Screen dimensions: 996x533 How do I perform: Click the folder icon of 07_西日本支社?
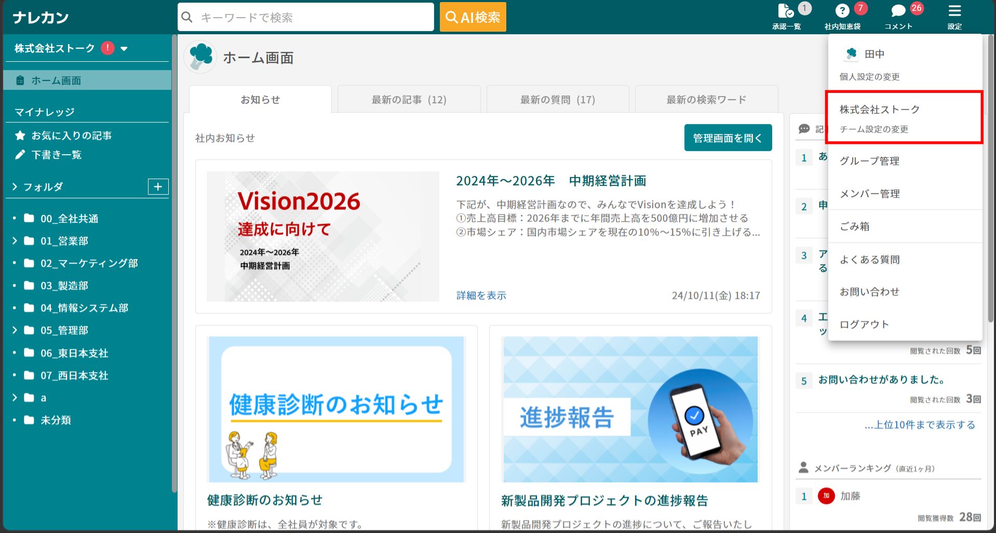(x=29, y=375)
